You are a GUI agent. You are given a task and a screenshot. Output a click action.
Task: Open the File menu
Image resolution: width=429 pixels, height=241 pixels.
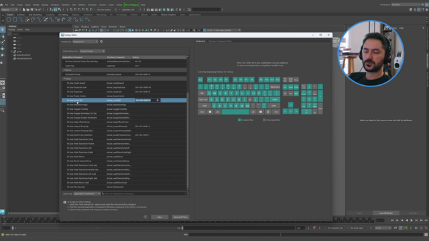[7, 5]
